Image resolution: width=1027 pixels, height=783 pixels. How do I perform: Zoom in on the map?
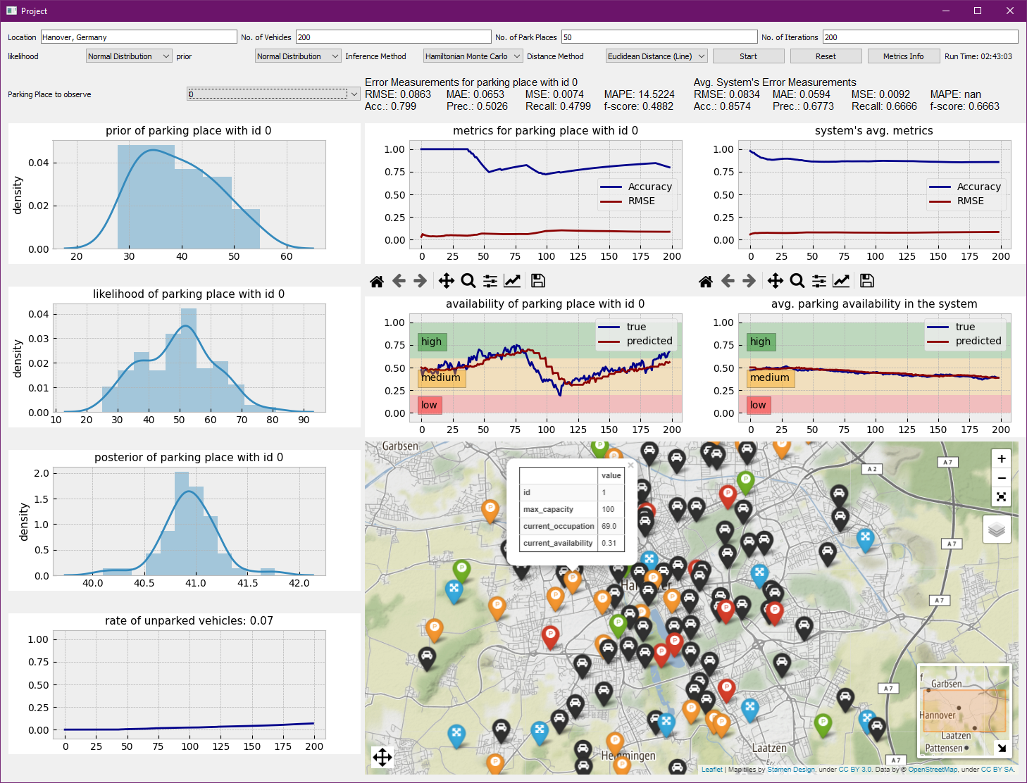1002,458
